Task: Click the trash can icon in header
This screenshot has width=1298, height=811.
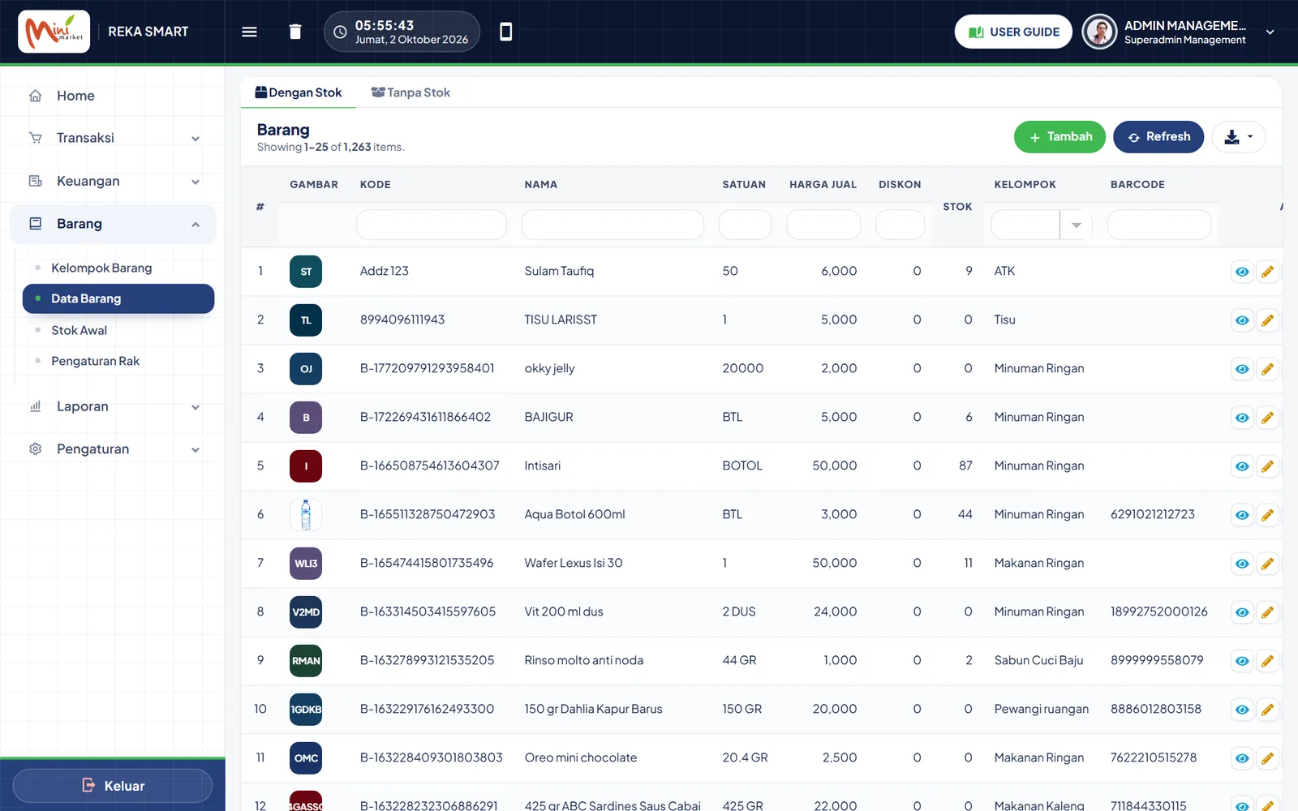Action: click(295, 32)
